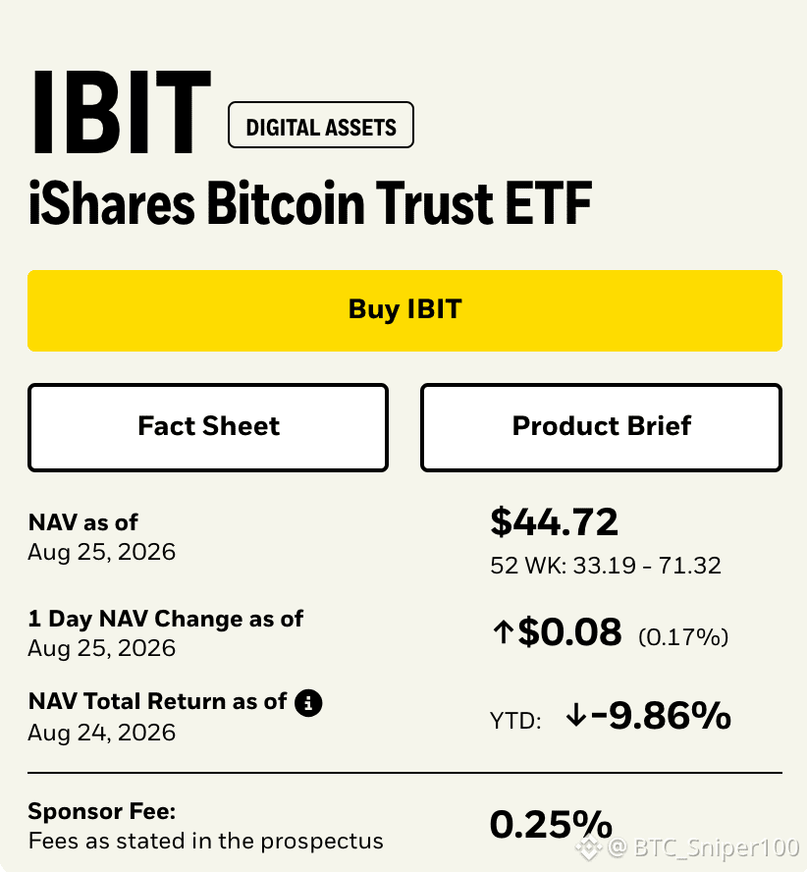
Task: Click the 0.17% change percentage
Action: pyautogui.click(x=683, y=636)
